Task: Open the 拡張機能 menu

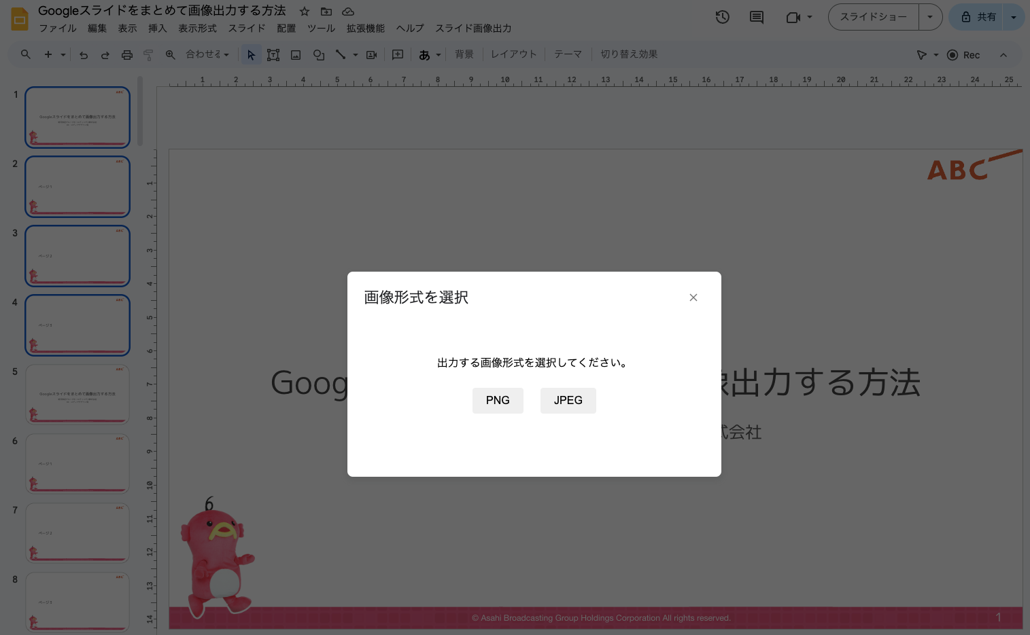Action: [365, 29]
